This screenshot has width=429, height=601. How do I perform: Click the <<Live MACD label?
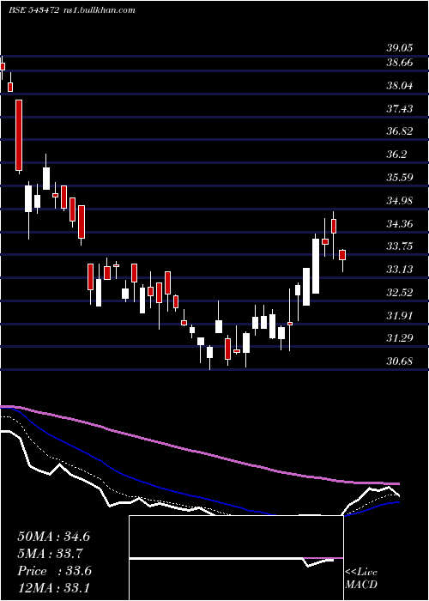pyautogui.click(x=361, y=579)
